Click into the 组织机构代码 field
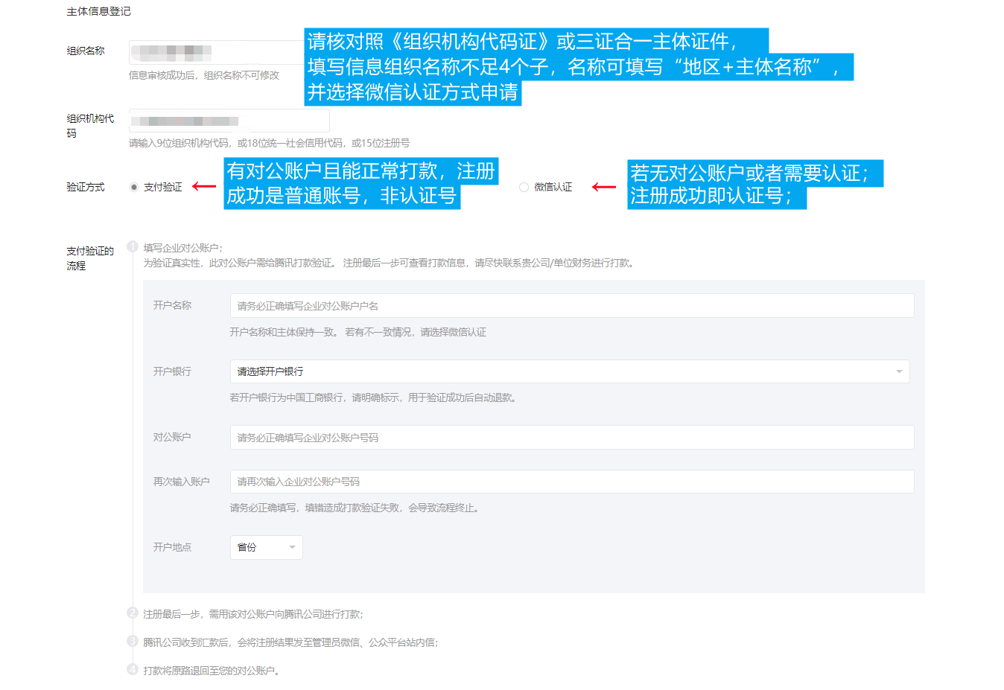1004x690 pixels. 229,121
